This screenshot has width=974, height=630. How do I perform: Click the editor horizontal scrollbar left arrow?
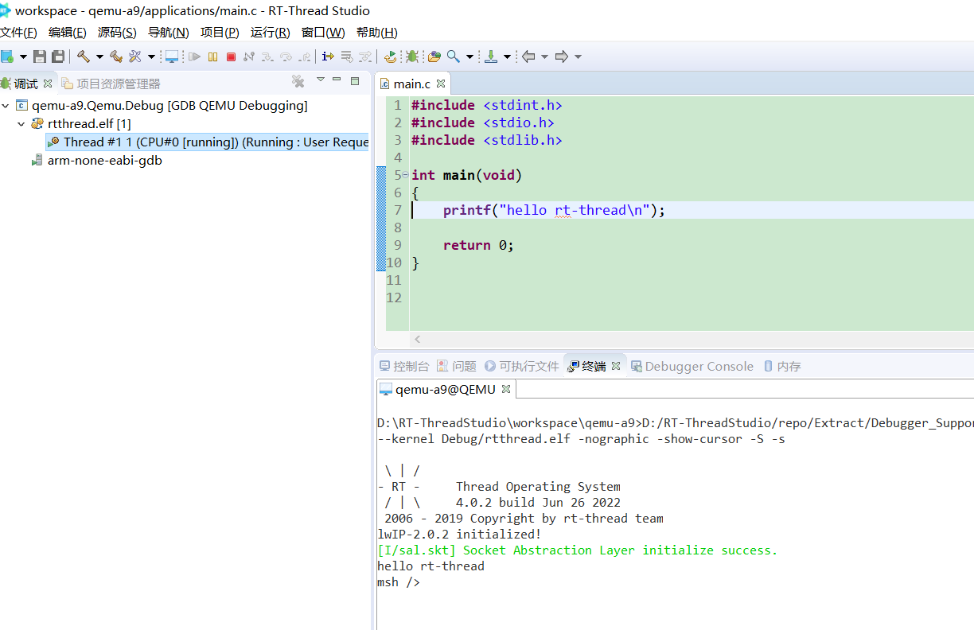(418, 340)
